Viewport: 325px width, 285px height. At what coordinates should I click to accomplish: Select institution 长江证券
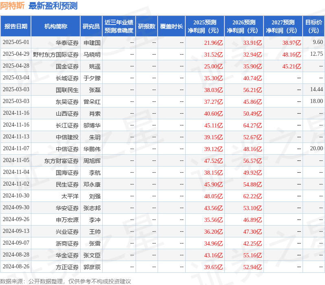pos(67,126)
